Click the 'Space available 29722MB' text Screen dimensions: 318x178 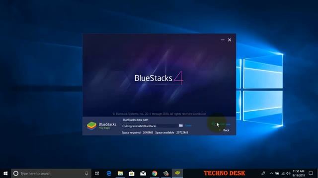(x=171, y=133)
